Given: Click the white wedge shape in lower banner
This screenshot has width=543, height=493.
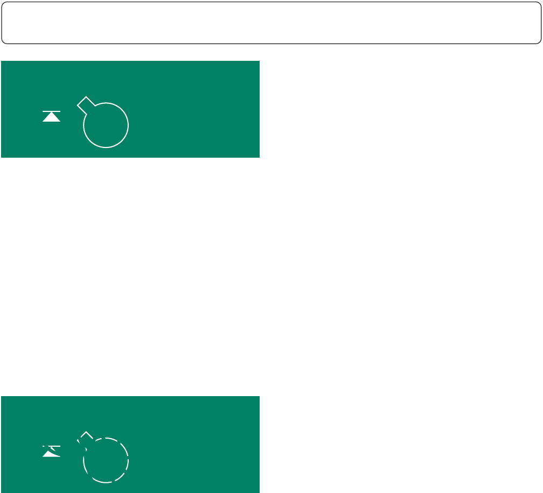Looking at the screenshot, I should pos(51,453).
